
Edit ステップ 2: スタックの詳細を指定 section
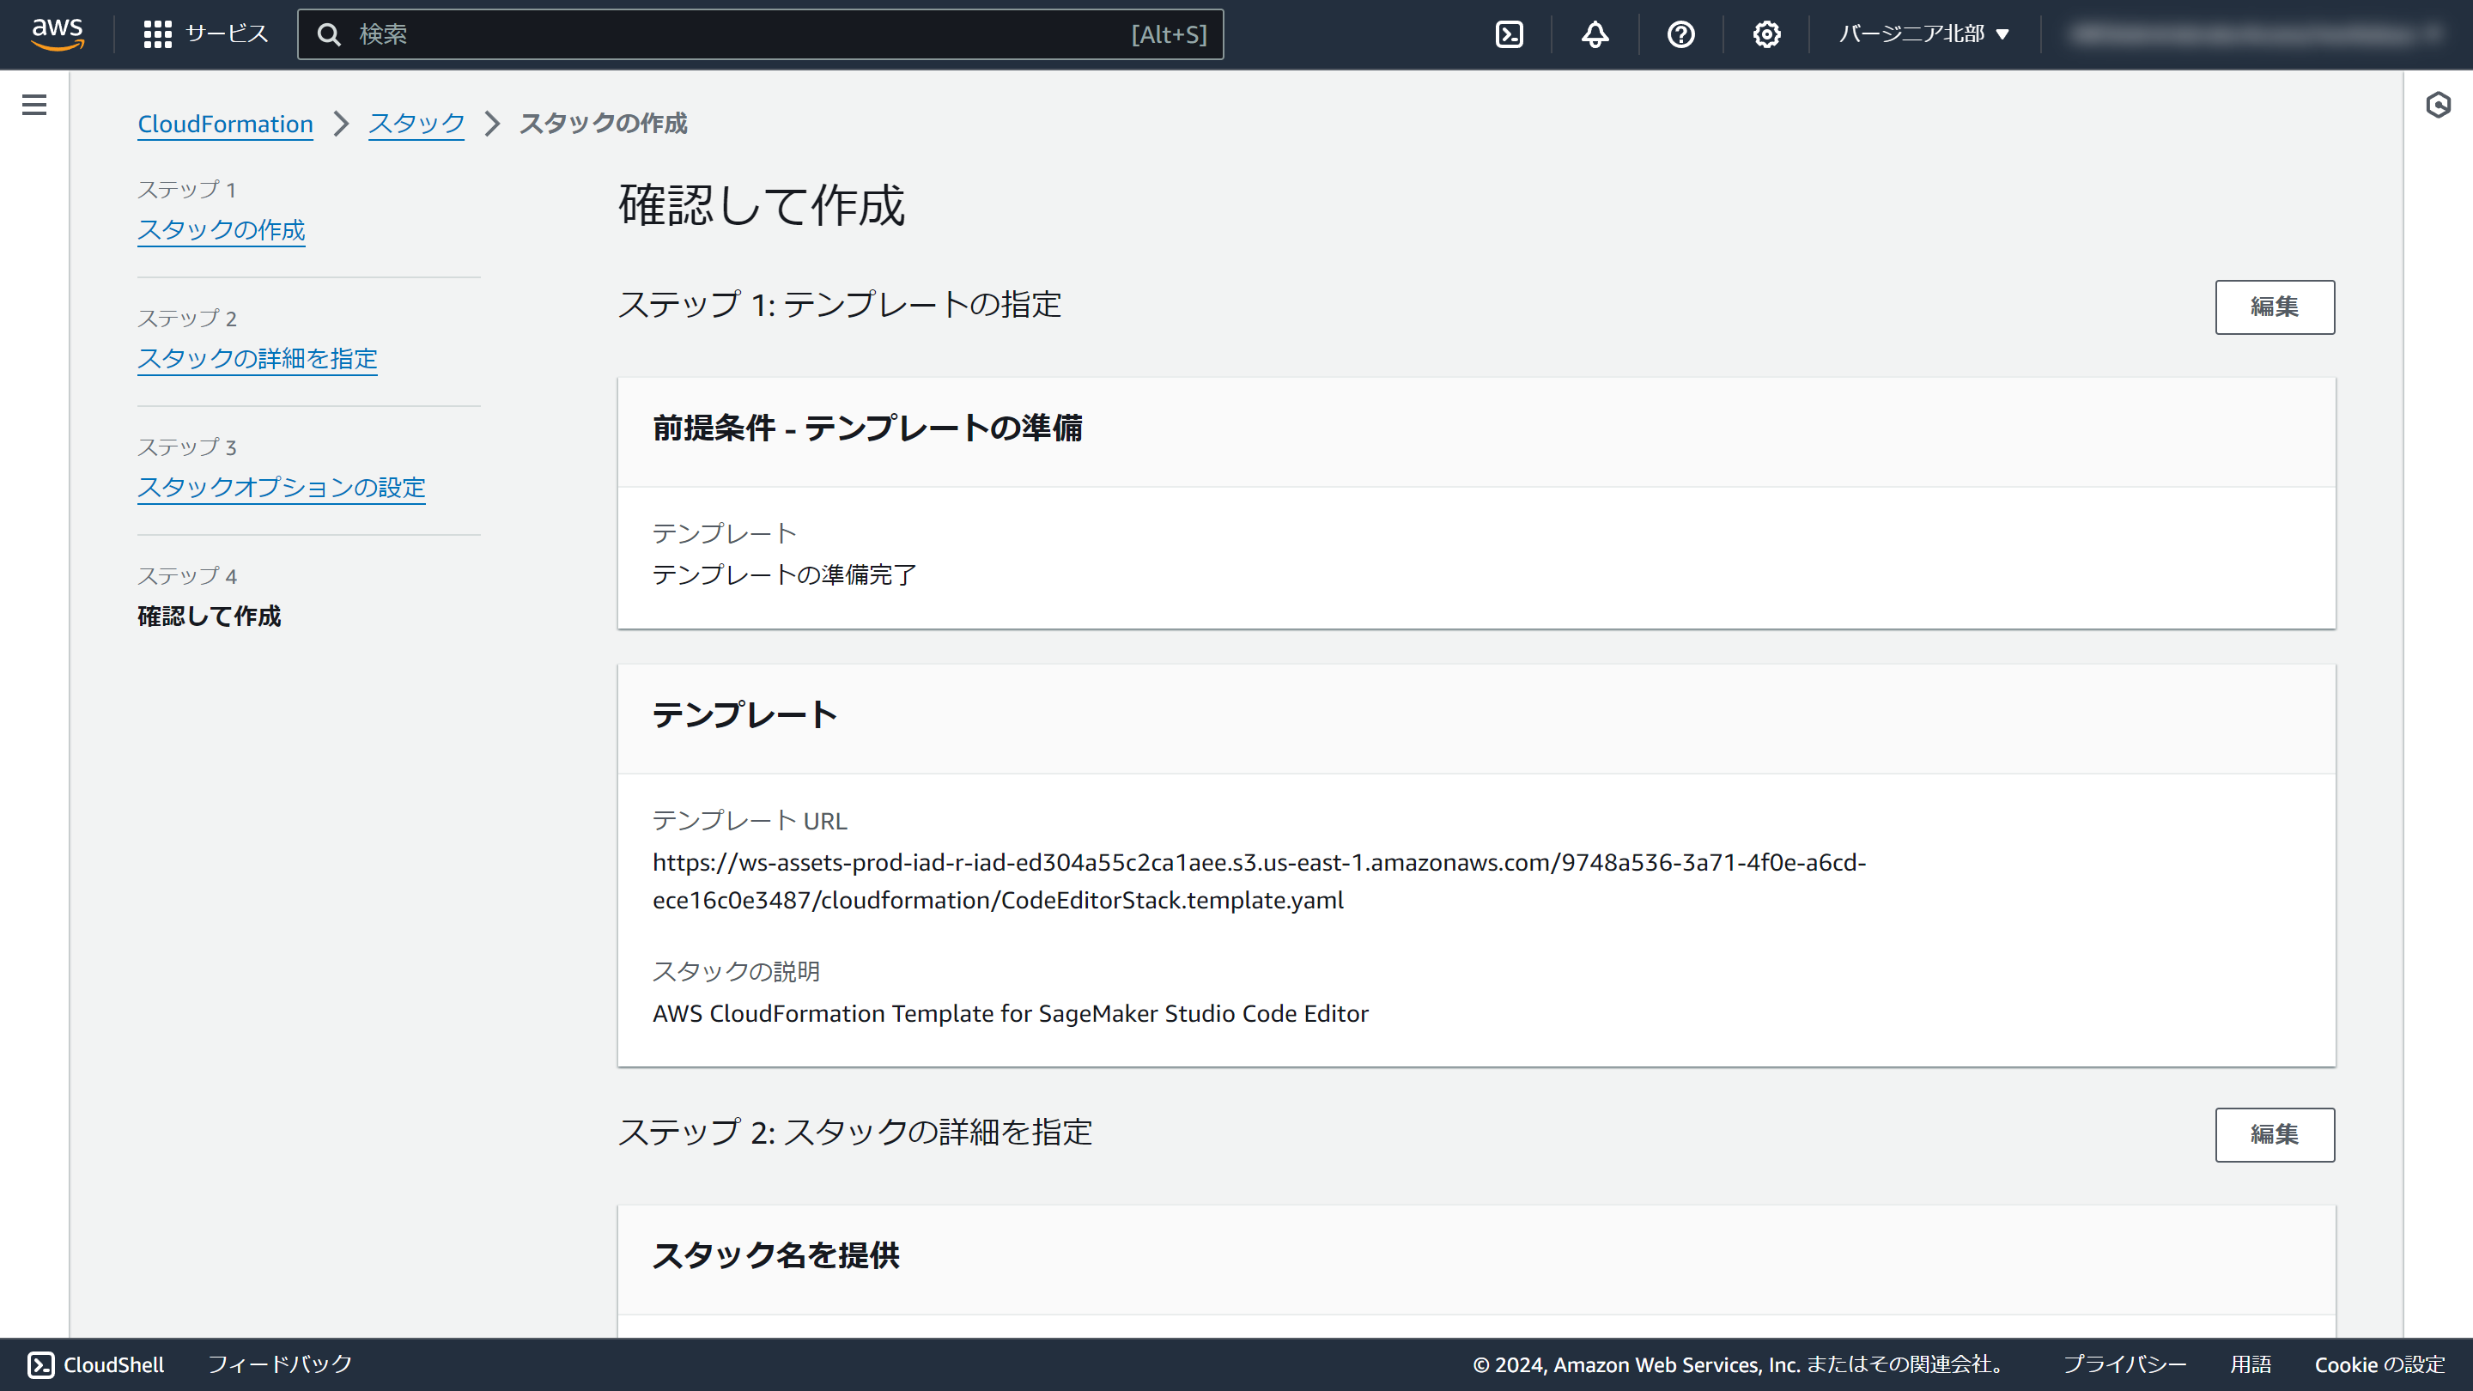(x=2275, y=1134)
